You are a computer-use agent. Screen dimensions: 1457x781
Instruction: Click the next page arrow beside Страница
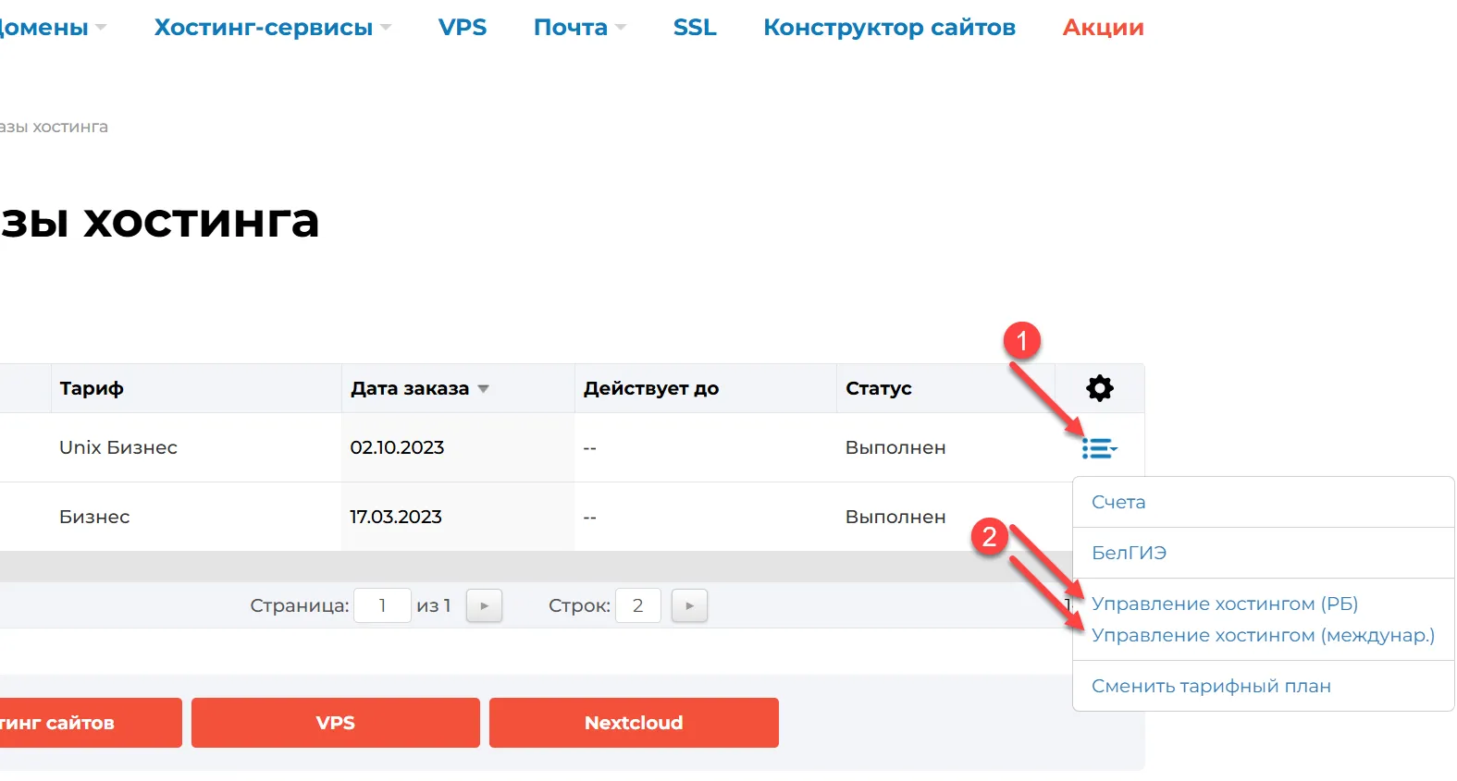pyautogui.click(x=484, y=606)
